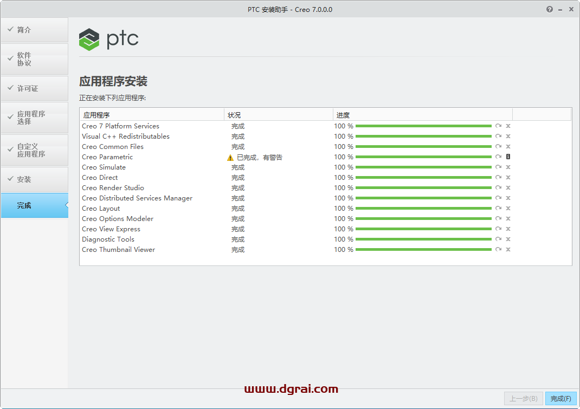Go to the 简介 step
Screen dimensions: 580x409
pyautogui.click(x=34, y=30)
